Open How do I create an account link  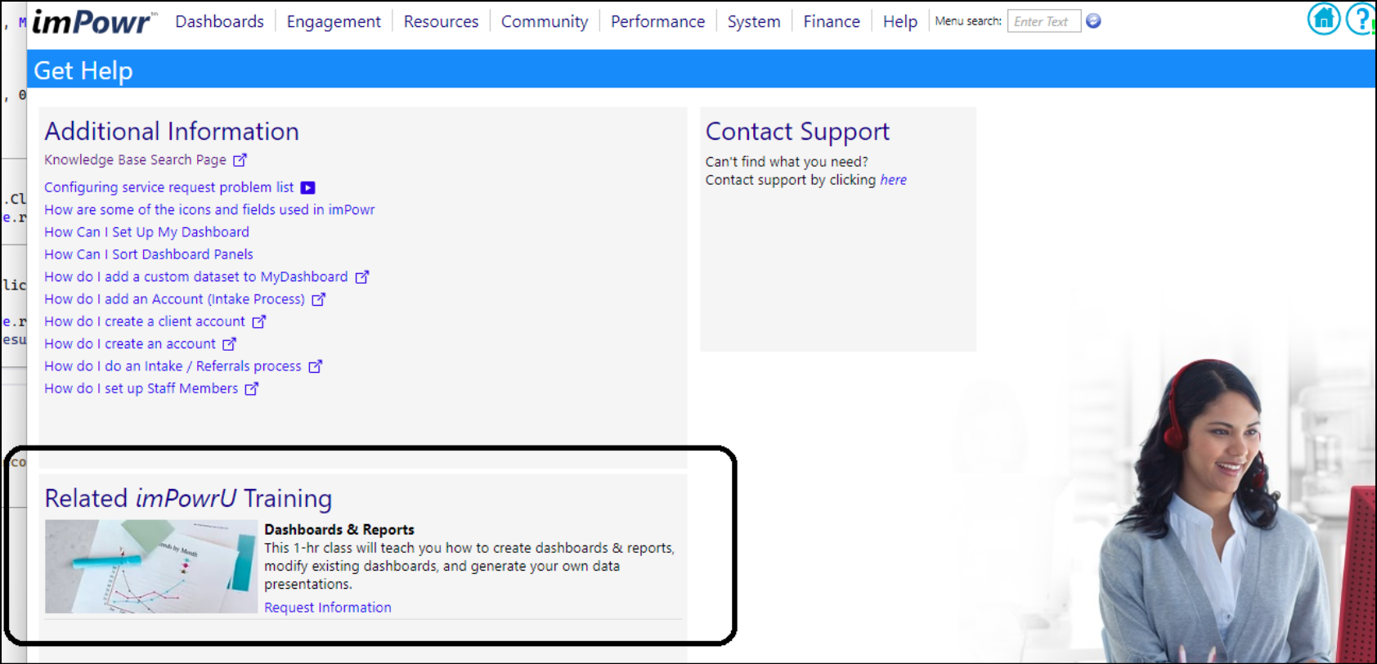pyautogui.click(x=130, y=344)
